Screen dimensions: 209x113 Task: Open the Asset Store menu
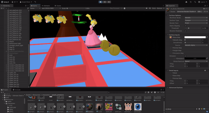click(26, 2)
